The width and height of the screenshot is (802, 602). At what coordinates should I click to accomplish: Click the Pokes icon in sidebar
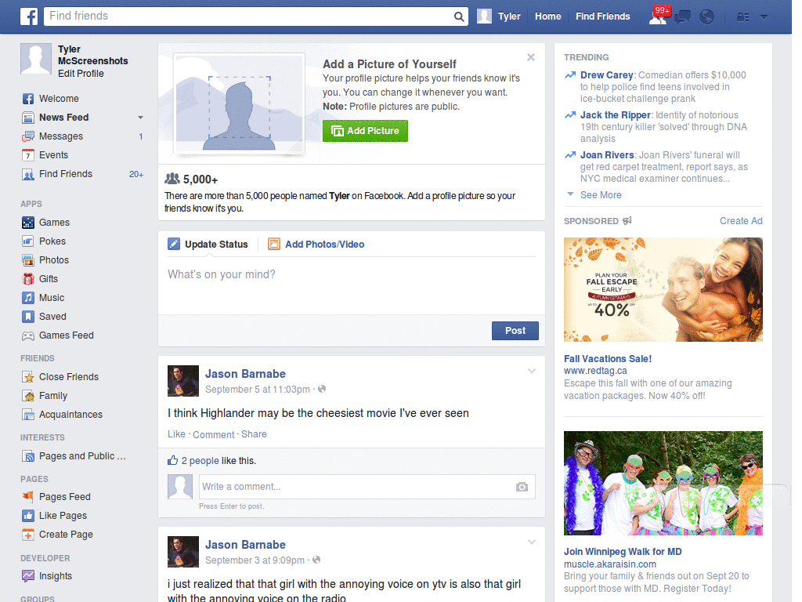(28, 241)
